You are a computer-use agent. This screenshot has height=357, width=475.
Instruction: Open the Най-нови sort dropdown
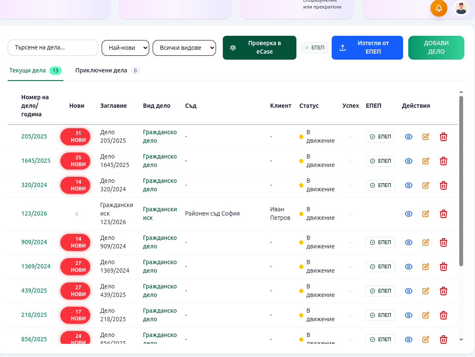[x=125, y=48]
